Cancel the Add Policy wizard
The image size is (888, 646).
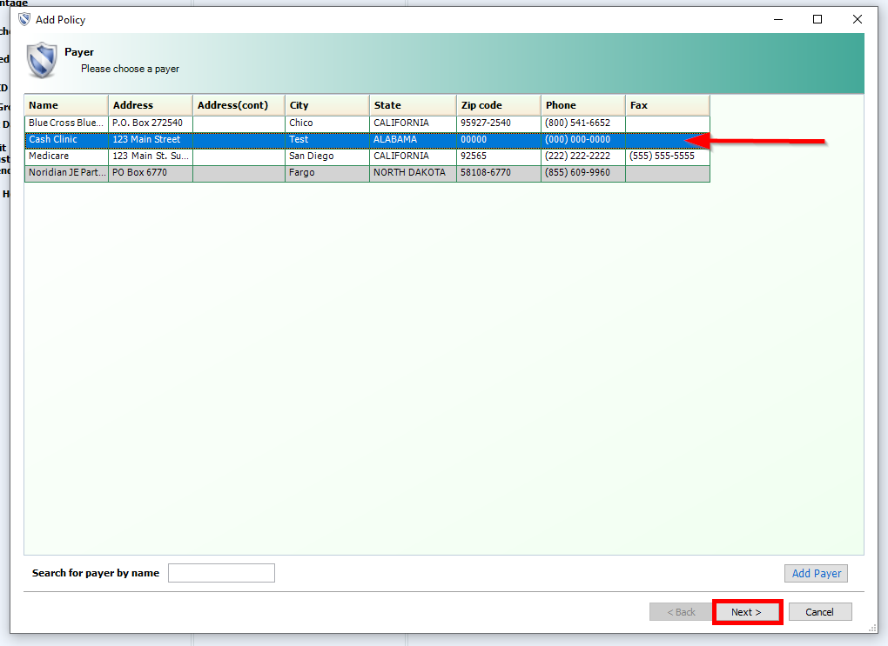click(819, 612)
